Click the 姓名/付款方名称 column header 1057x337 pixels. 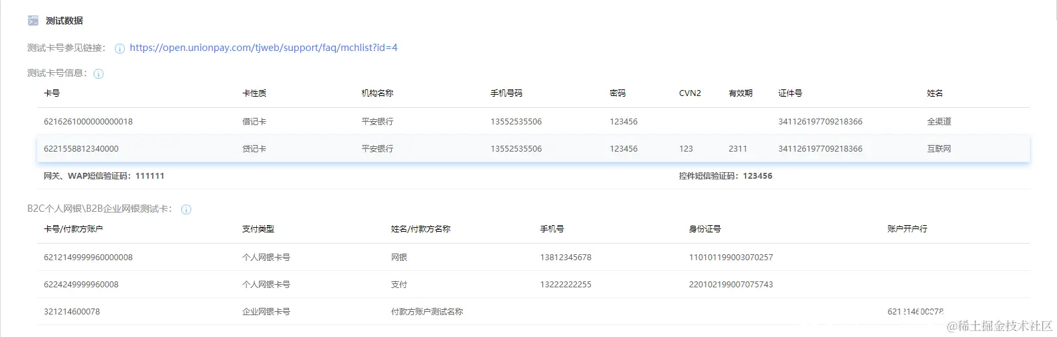420,229
